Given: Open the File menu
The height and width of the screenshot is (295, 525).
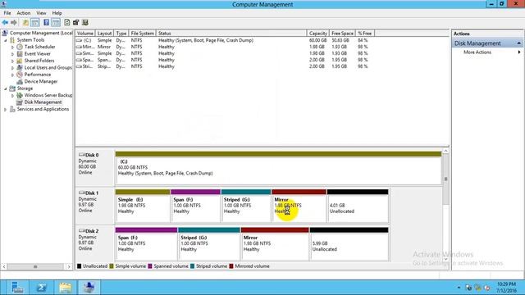Looking at the screenshot, I should tap(7, 13).
